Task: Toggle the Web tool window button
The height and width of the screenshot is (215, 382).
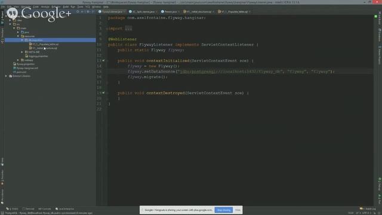Action: (x=2, y=162)
